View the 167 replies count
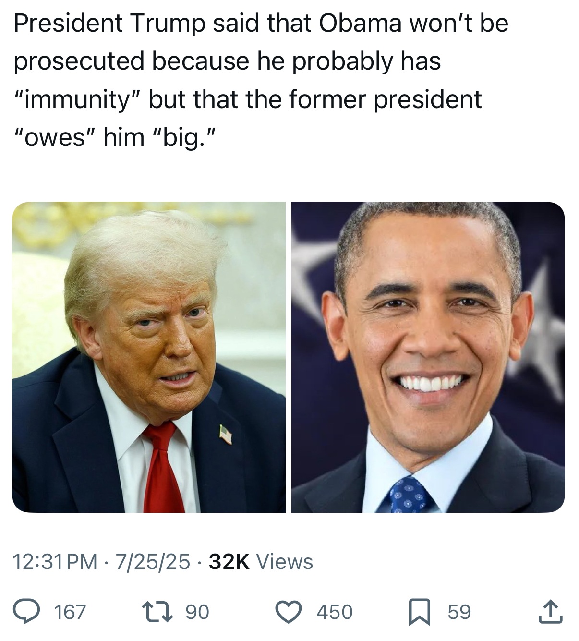The image size is (579, 641). point(70,612)
